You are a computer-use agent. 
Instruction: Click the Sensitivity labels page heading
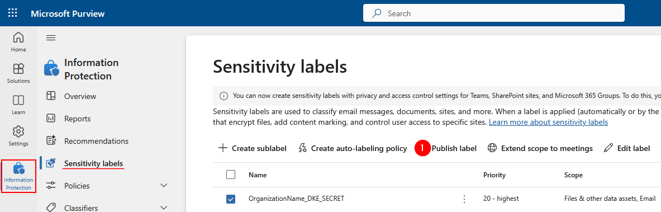(x=280, y=67)
